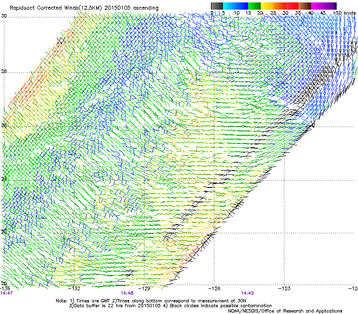Click the 'NOAA/NESDIS/Office of Research and Applications' credit
358x314 pixels.
click(x=285, y=311)
